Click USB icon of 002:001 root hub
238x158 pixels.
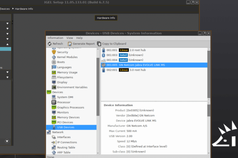[x=103, y=70]
